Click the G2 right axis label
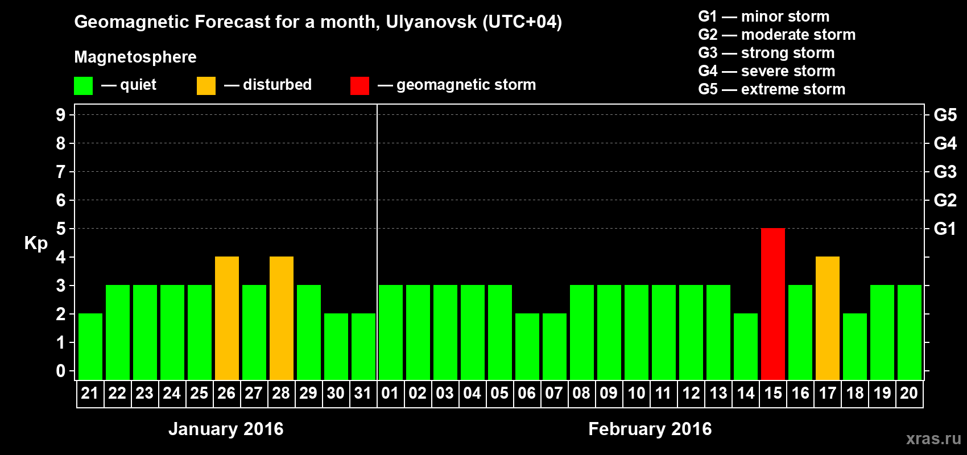Image resolution: width=967 pixels, height=455 pixels. coord(945,200)
